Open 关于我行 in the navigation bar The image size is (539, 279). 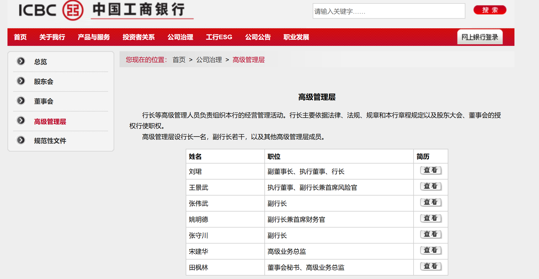[52, 37]
